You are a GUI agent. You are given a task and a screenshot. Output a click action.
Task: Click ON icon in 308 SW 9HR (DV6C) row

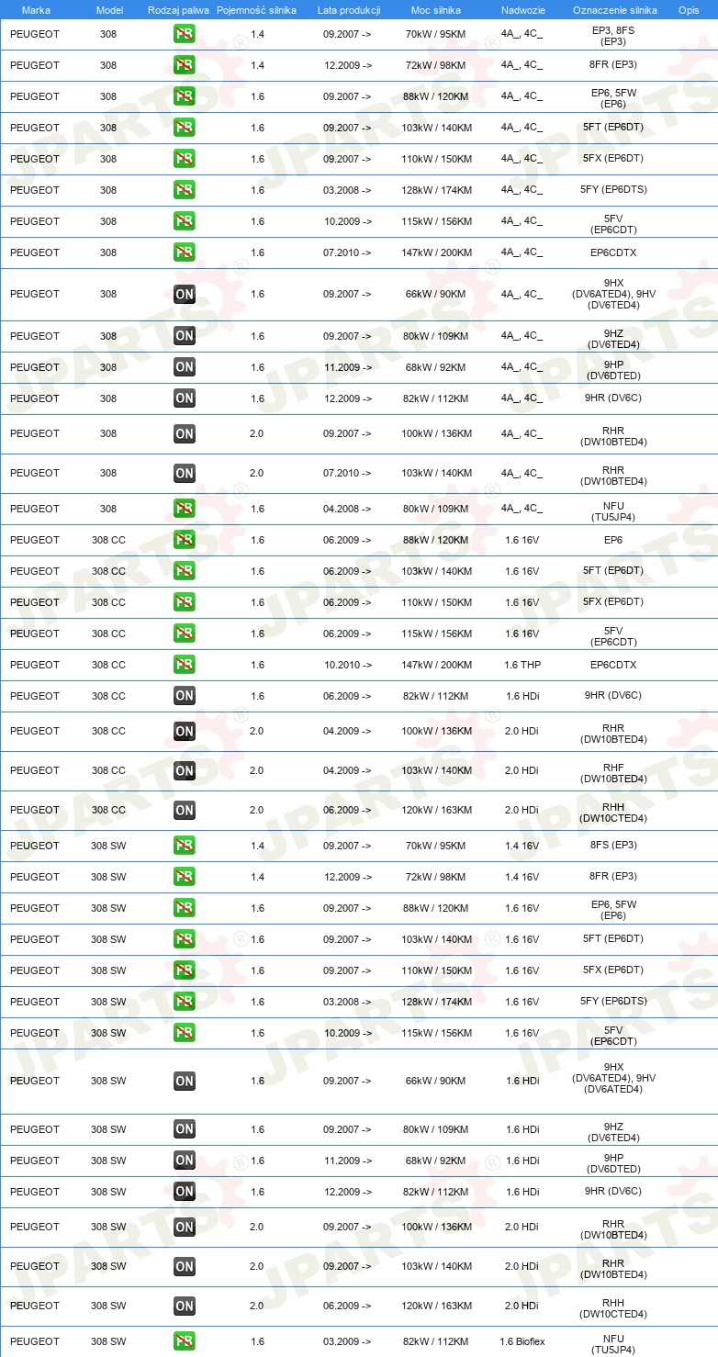pos(184,1192)
